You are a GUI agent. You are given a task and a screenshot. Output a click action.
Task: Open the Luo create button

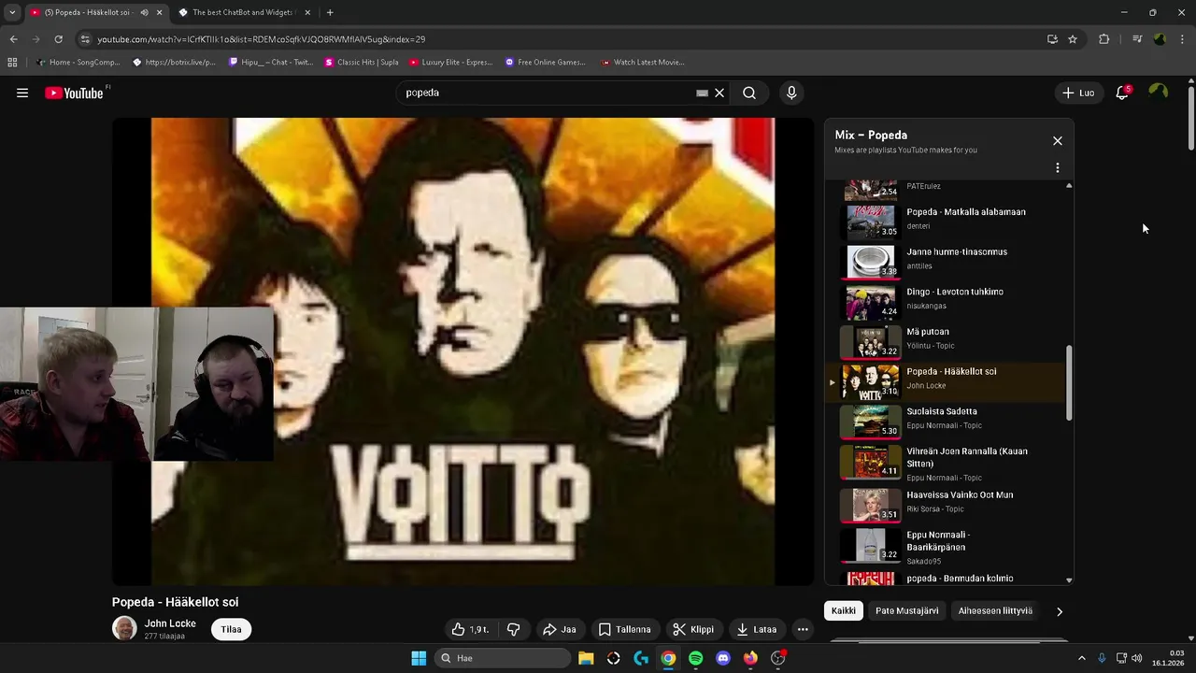(x=1077, y=93)
